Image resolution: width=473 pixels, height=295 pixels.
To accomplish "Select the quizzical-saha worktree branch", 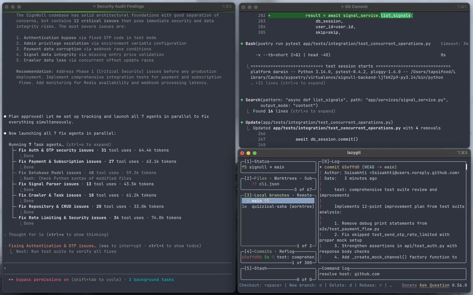I will point(278,206).
